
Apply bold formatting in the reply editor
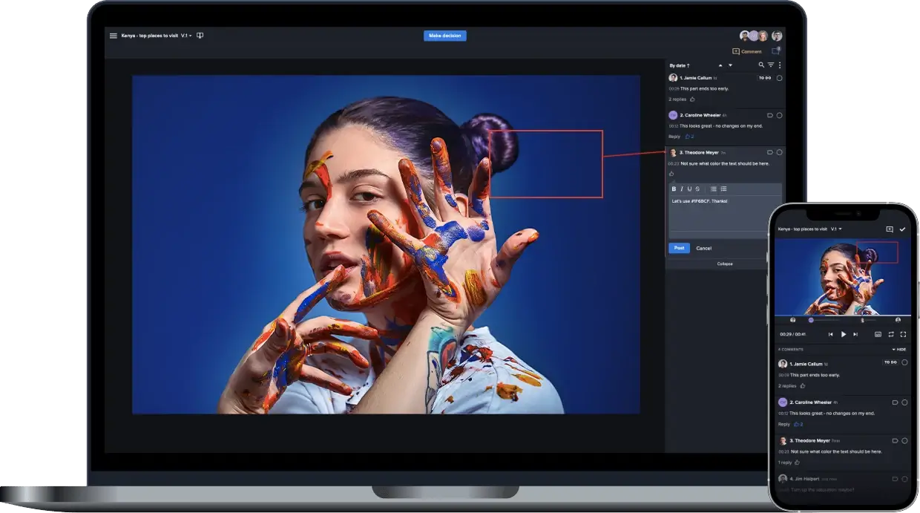[x=674, y=189]
